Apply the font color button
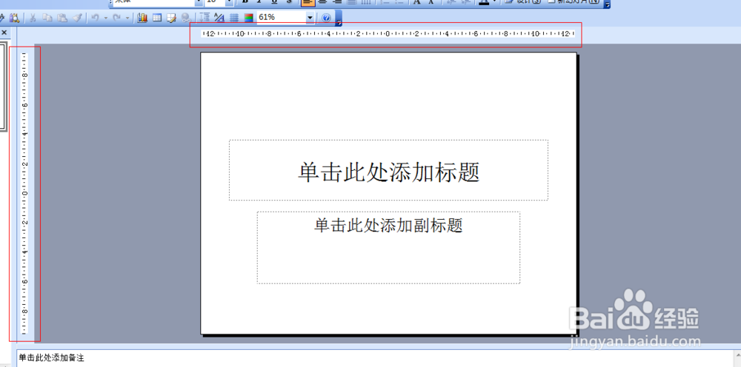 pyautogui.click(x=484, y=2)
